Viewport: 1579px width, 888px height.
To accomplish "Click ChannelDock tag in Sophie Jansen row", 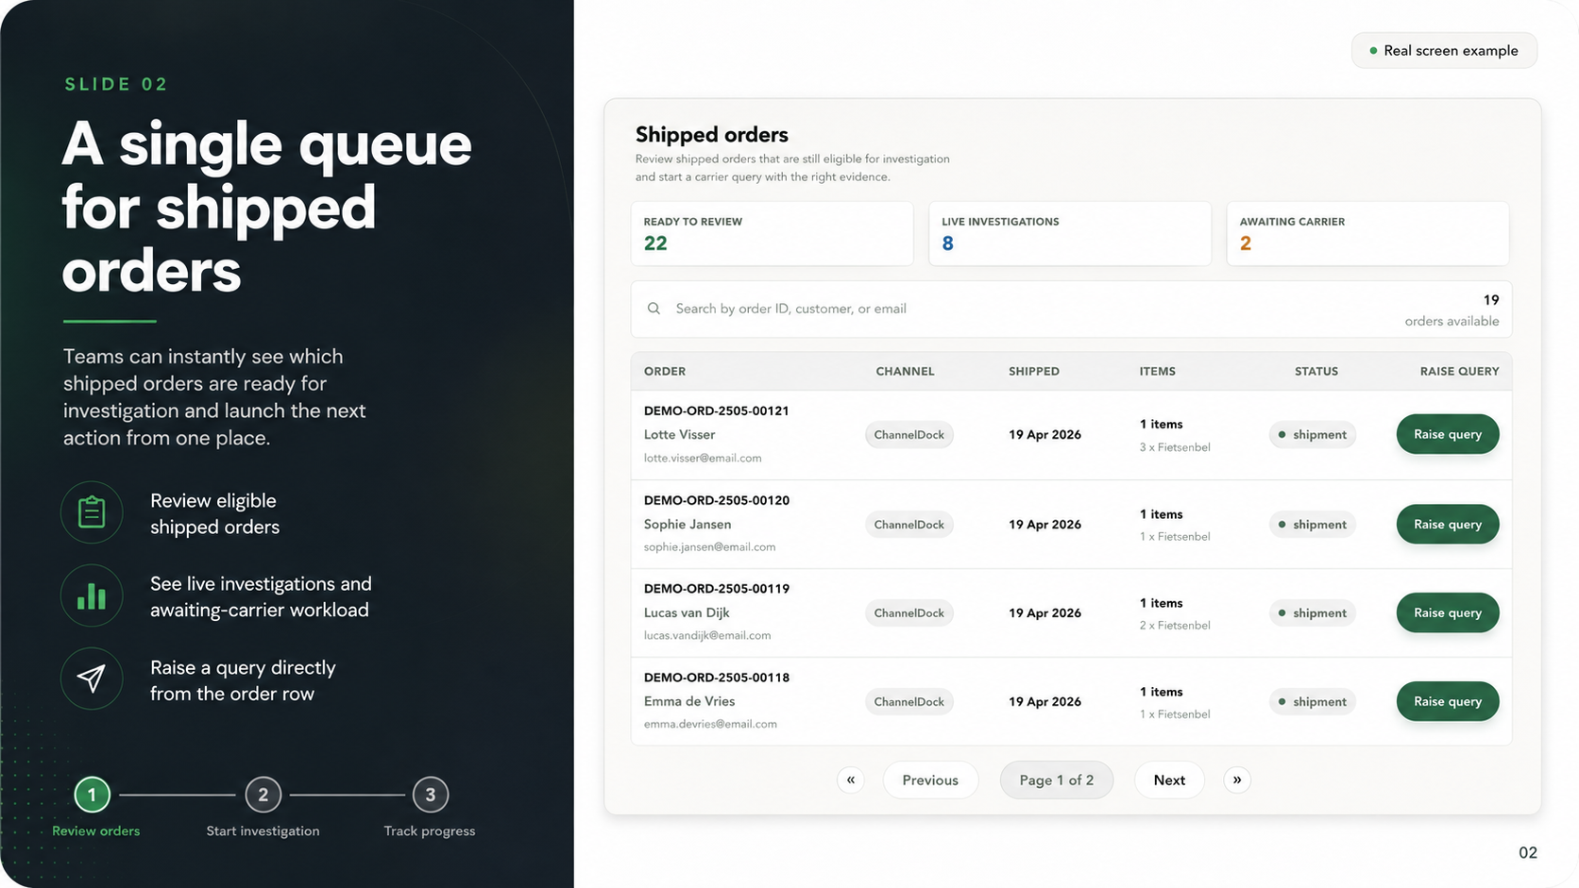I will 909,524.
